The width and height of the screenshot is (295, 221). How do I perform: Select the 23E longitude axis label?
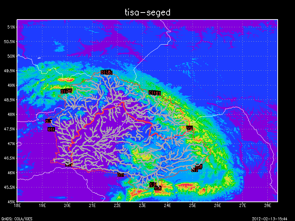point(142,206)
